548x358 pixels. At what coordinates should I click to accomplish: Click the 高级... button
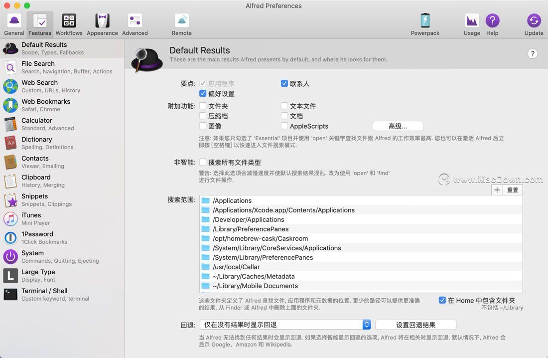[398, 126]
